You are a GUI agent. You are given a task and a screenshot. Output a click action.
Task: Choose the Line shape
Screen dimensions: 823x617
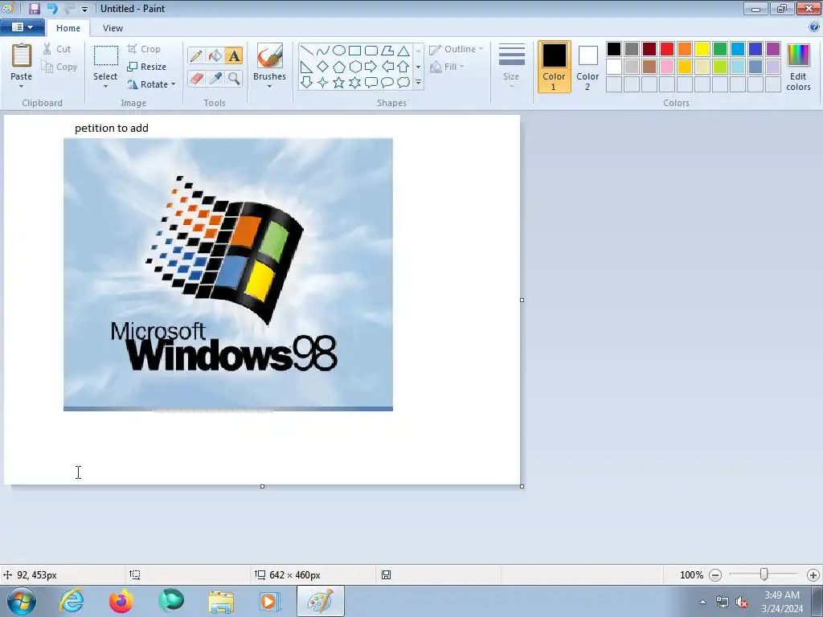point(306,51)
